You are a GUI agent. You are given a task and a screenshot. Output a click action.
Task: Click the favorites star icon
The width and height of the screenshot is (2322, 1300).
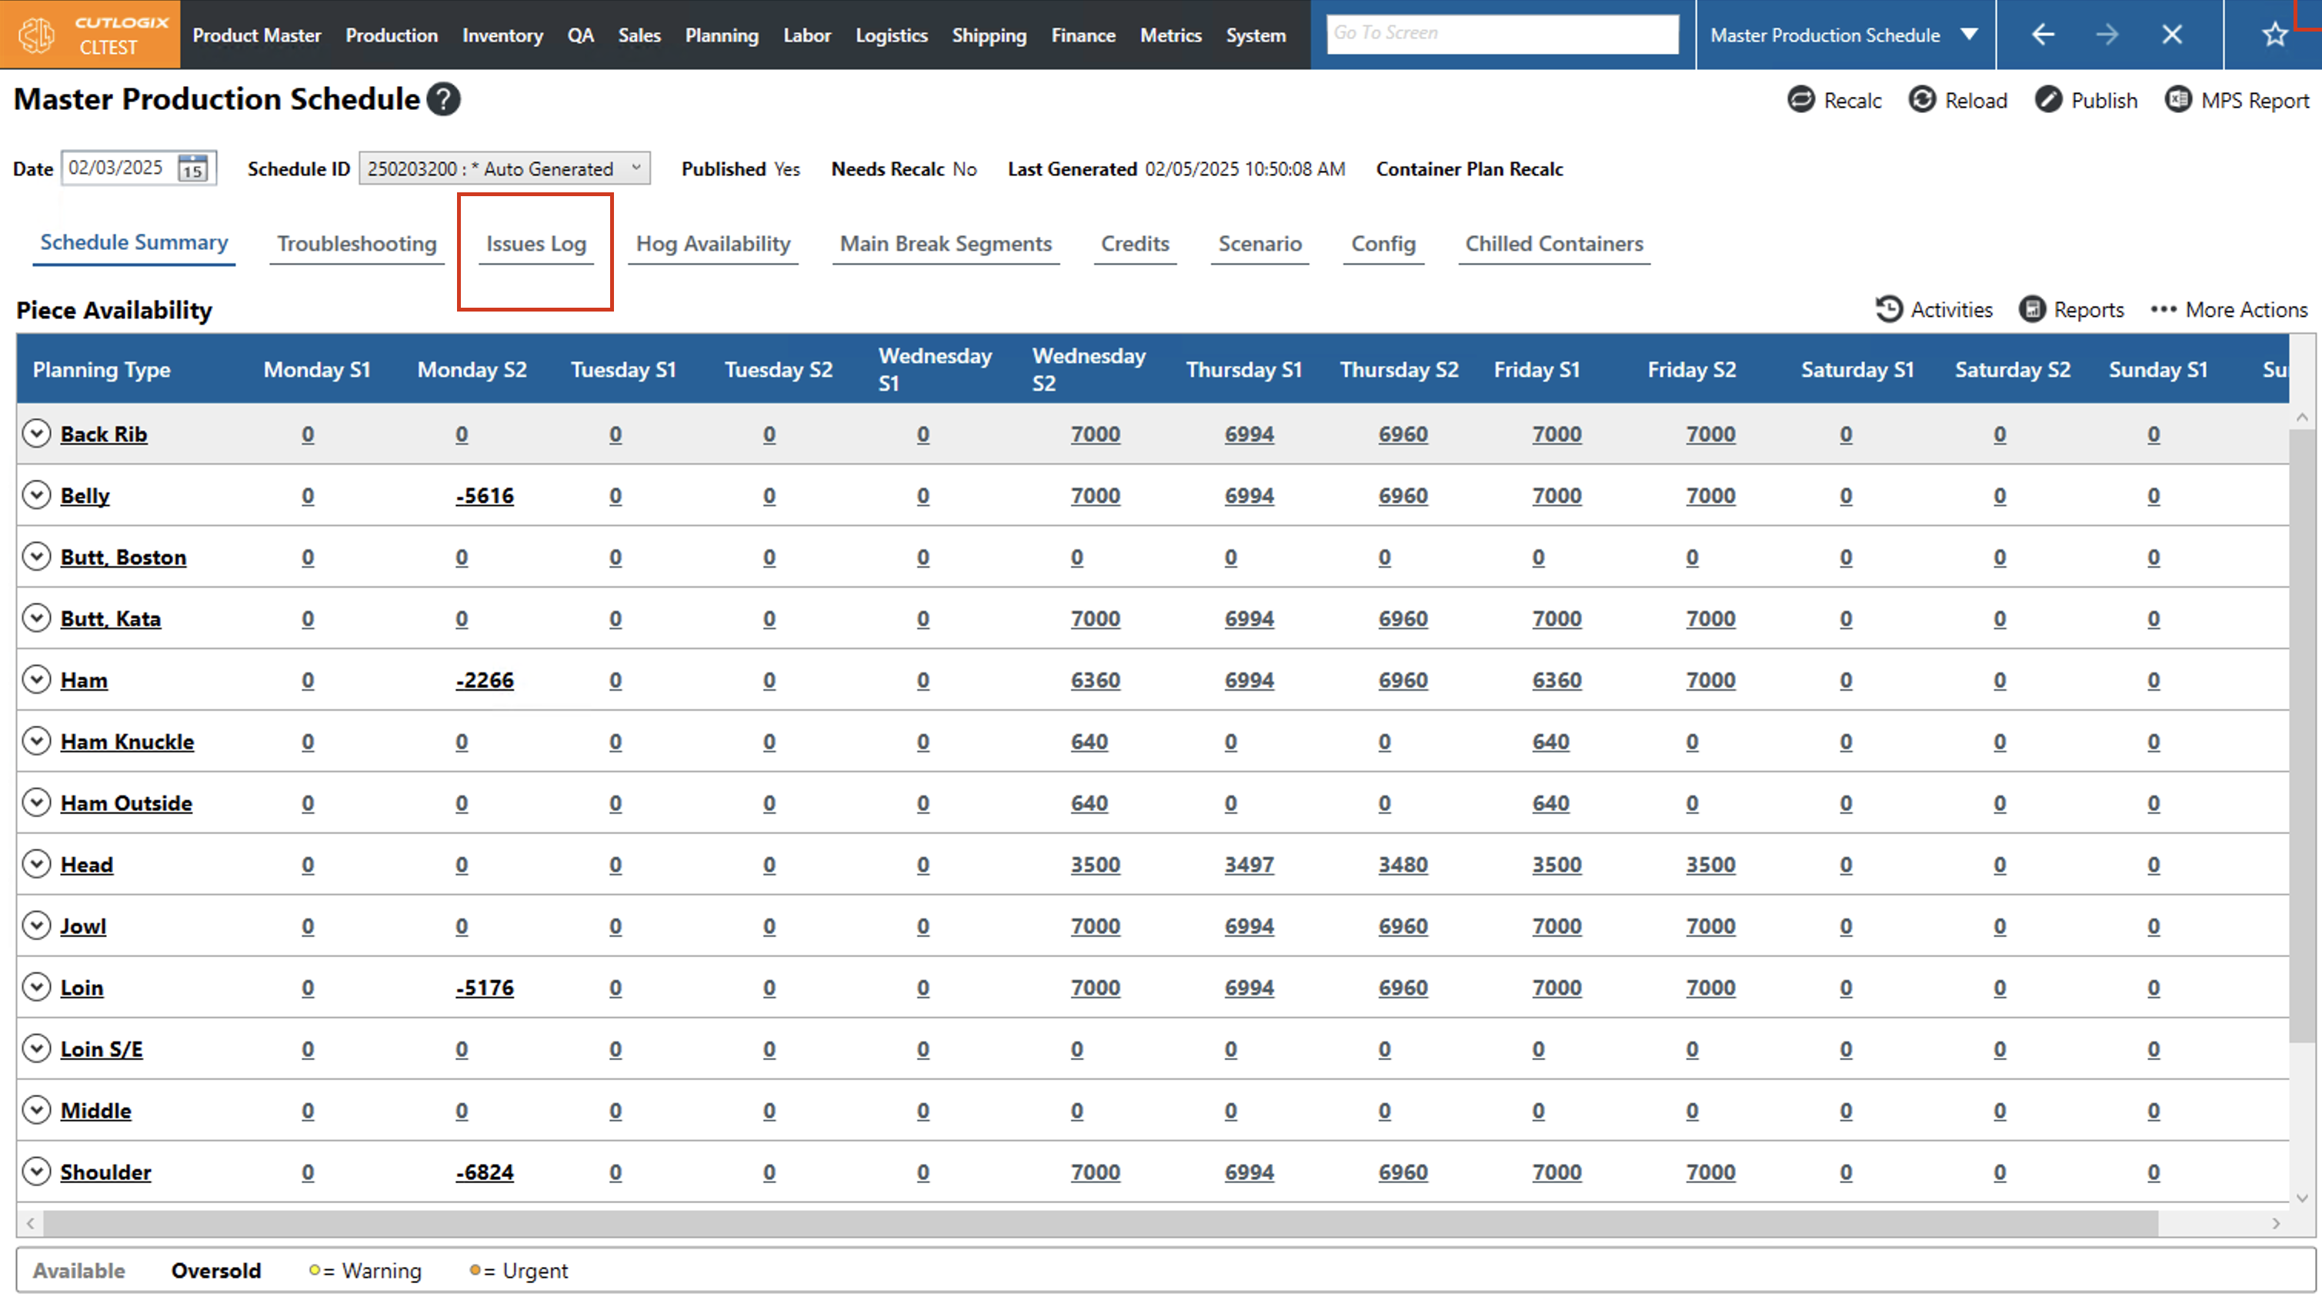click(2274, 35)
